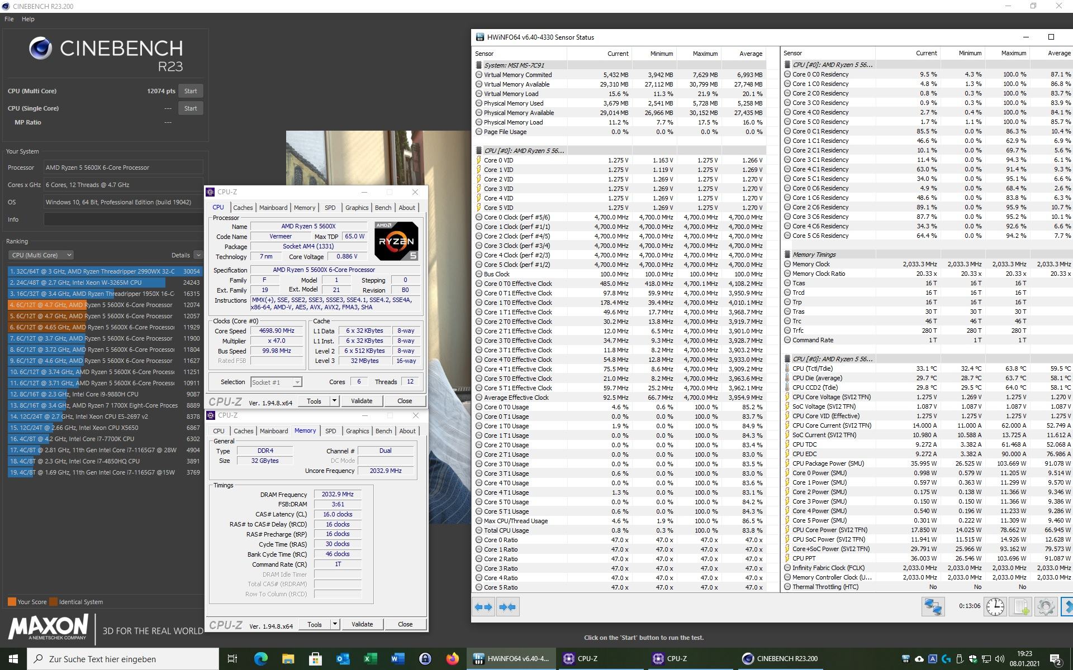Image resolution: width=1073 pixels, height=670 pixels.
Task: Select CPU Package Power (SMU) sensor row
Action: [927, 463]
